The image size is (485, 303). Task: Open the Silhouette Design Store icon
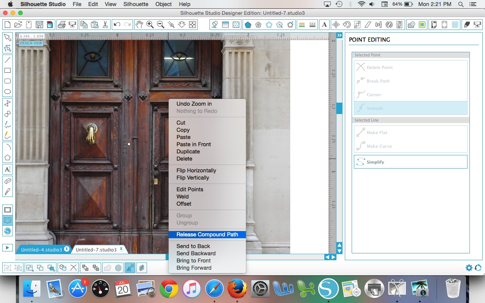tap(7, 231)
